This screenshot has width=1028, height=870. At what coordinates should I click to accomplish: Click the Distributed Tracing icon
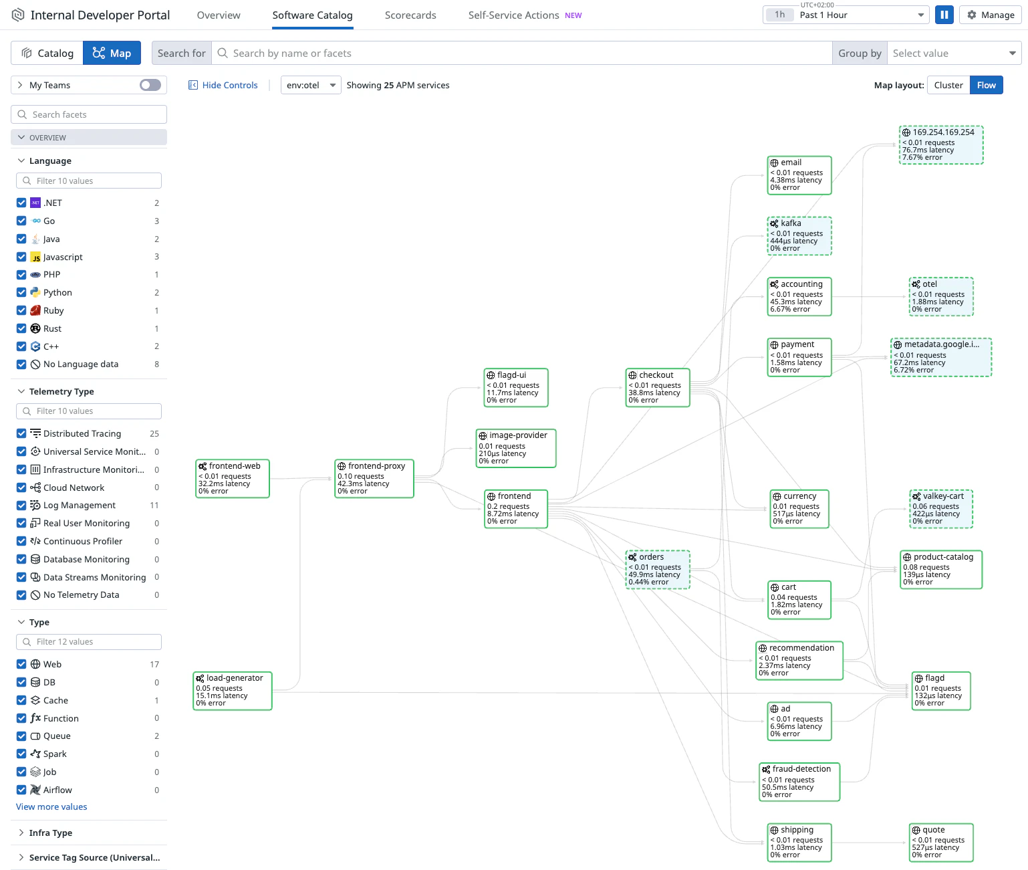tap(36, 433)
